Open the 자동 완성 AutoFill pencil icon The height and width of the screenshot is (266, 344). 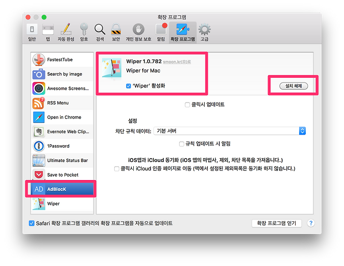(66, 29)
